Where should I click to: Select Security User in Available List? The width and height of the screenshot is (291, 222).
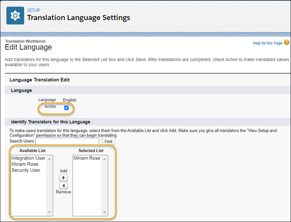(x=26, y=170)
